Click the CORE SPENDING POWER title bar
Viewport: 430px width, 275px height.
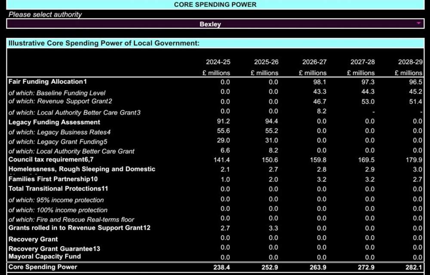point(215,5)
